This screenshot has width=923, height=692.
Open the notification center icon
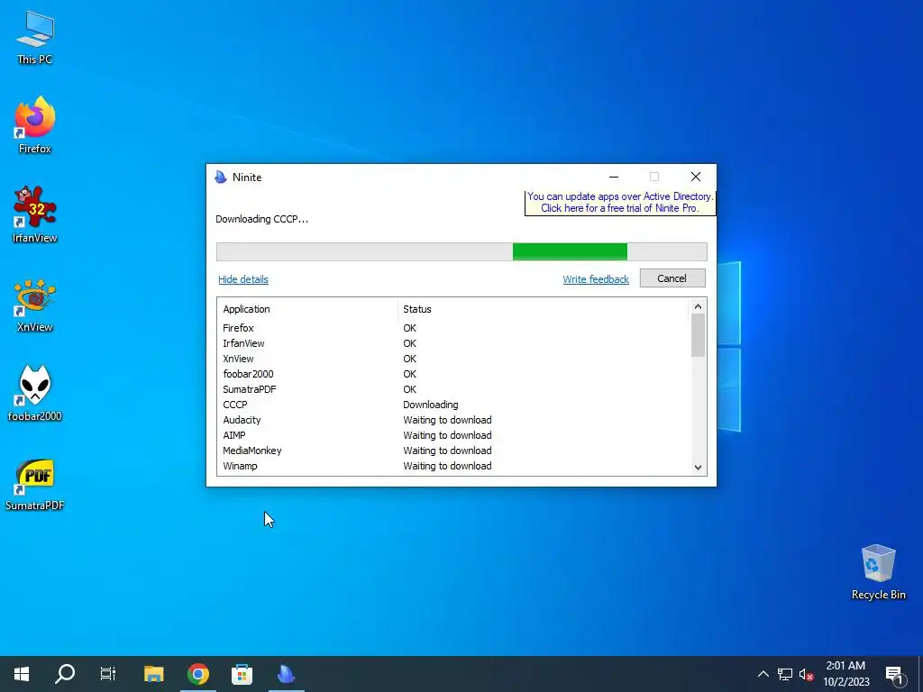click(x=895, y=674)
